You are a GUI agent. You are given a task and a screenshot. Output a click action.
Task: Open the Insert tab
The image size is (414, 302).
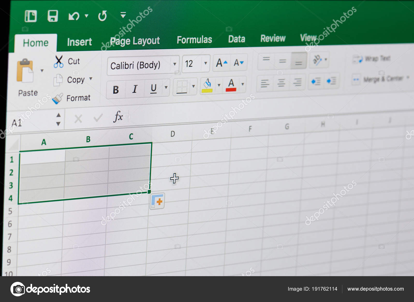[x=79, y=42]
